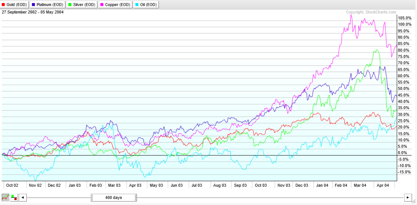
Task: Click the right scroll arrow on the timeline
Action: click(x=408, y=197)
